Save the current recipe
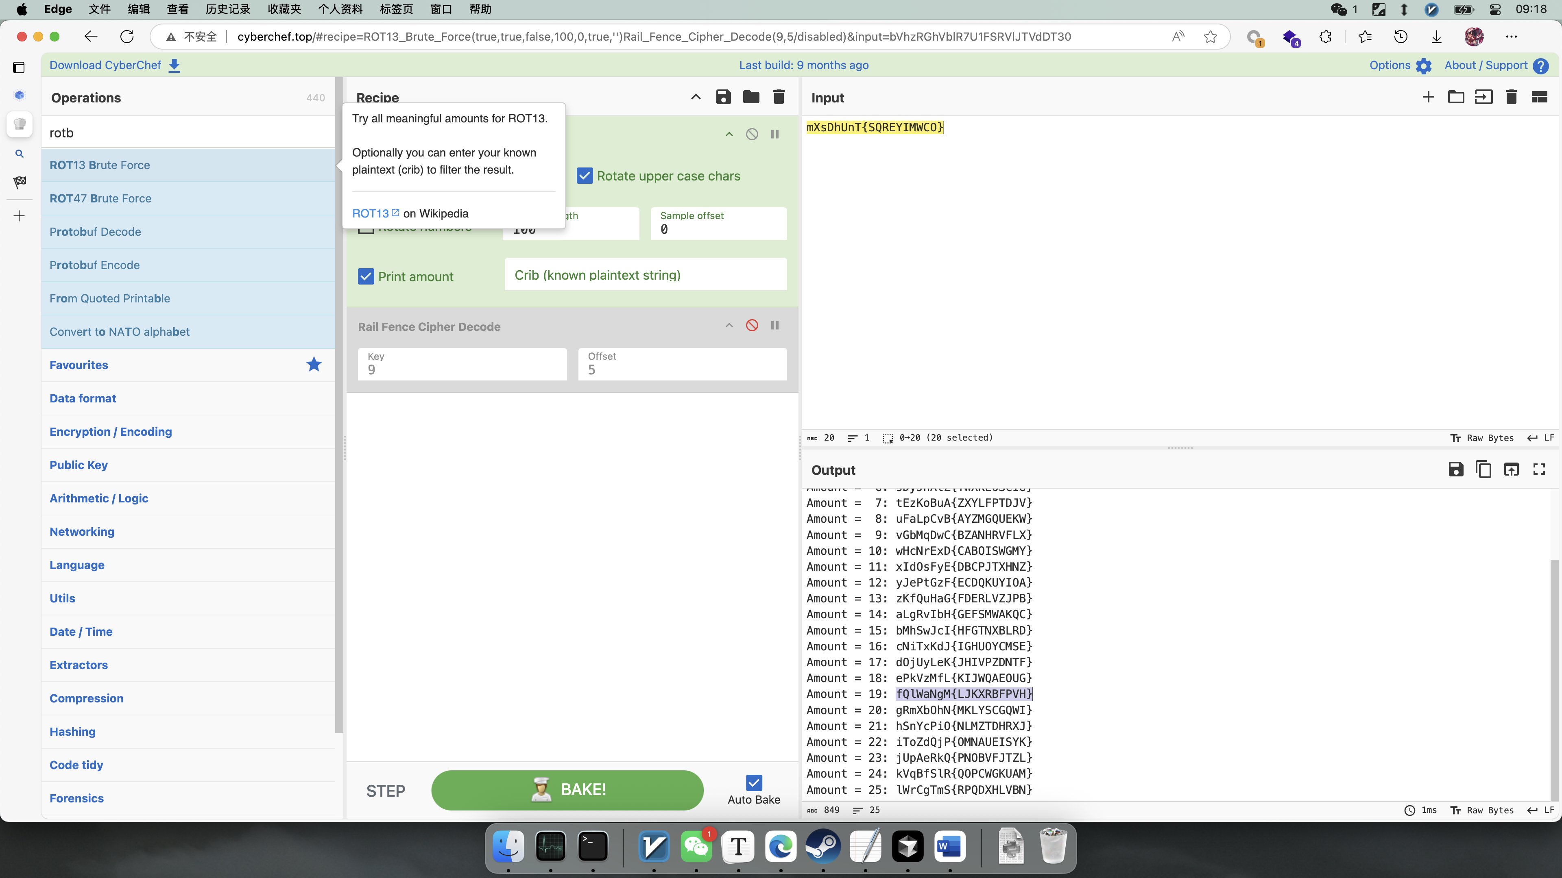The image size is (1562, 878). pos(723,98)
